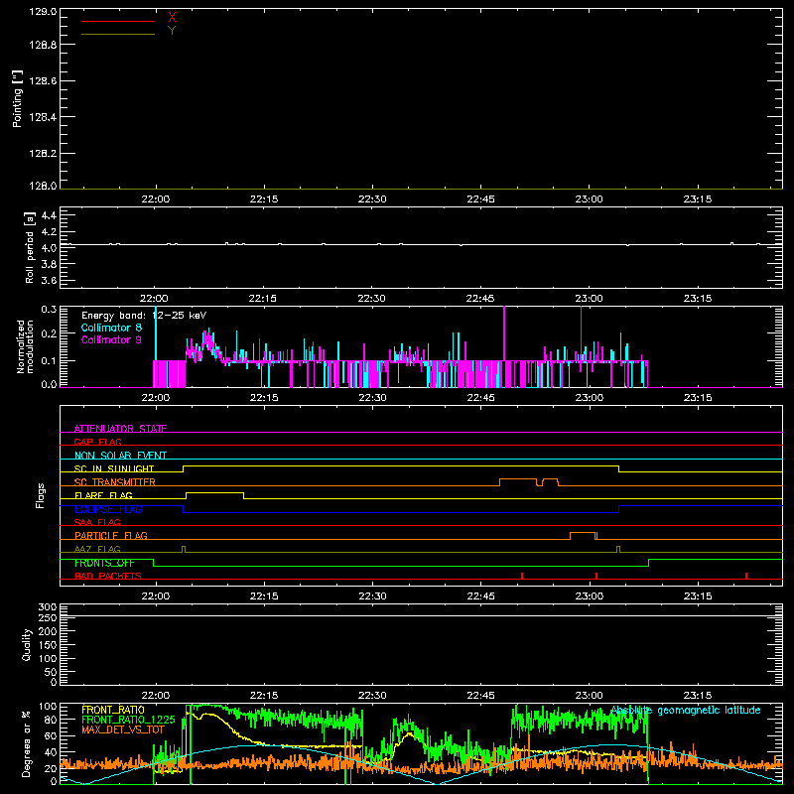Click the Collimator 9 legend entry
794x794 pixels.
(x=111, y=339)
